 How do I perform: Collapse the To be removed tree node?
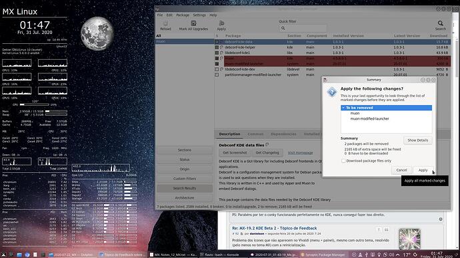pyautogui.click(x=343, y=108)
